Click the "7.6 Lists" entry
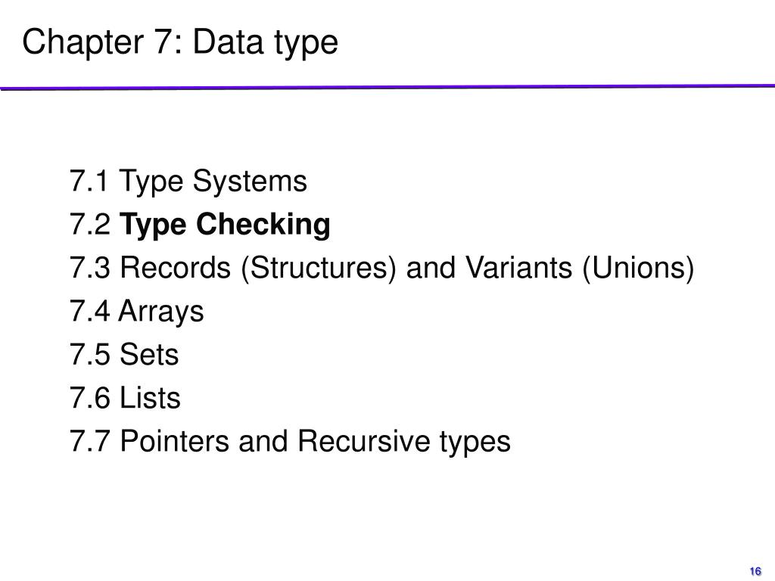This screenshot has height=581, width=775. click(125, 398)
